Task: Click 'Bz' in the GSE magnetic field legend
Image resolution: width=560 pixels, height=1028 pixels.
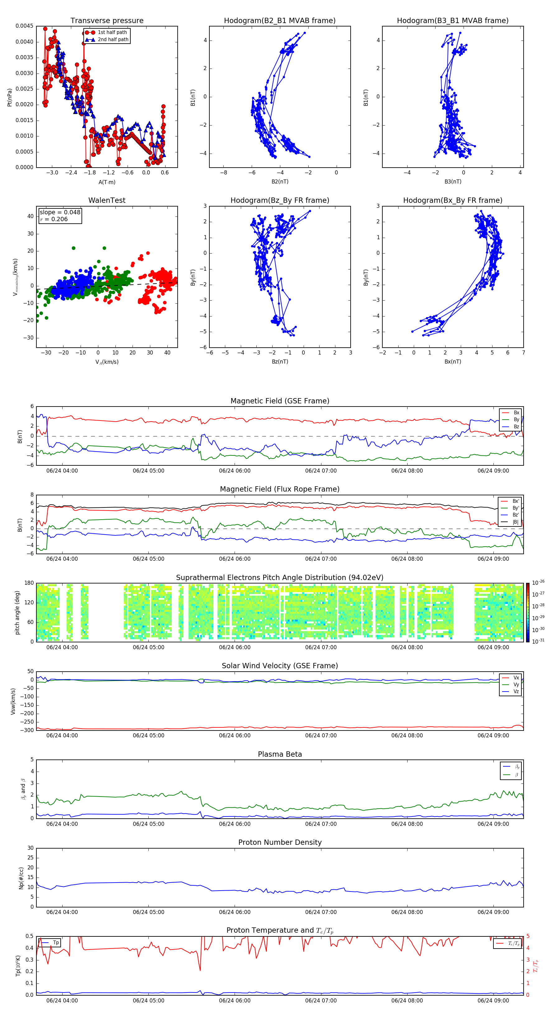Action: [511, 426]
